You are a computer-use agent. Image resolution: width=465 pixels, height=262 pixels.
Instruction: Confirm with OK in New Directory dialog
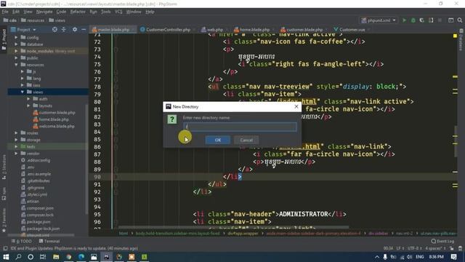point(218,140)
